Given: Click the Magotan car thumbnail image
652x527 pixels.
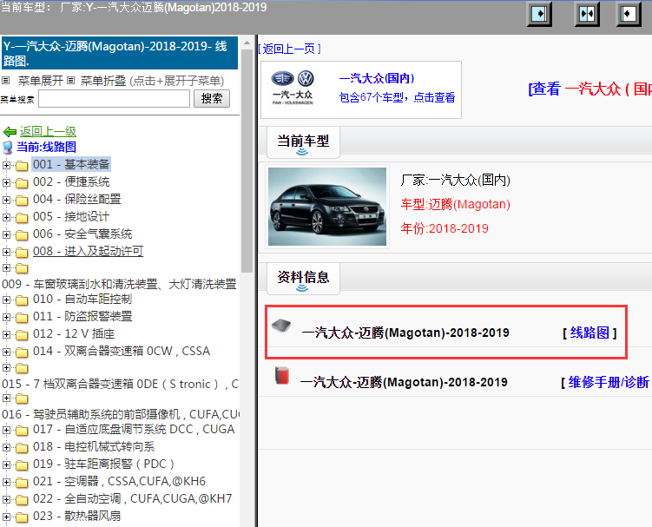Looking at the screenshot, I should [327, 207].
